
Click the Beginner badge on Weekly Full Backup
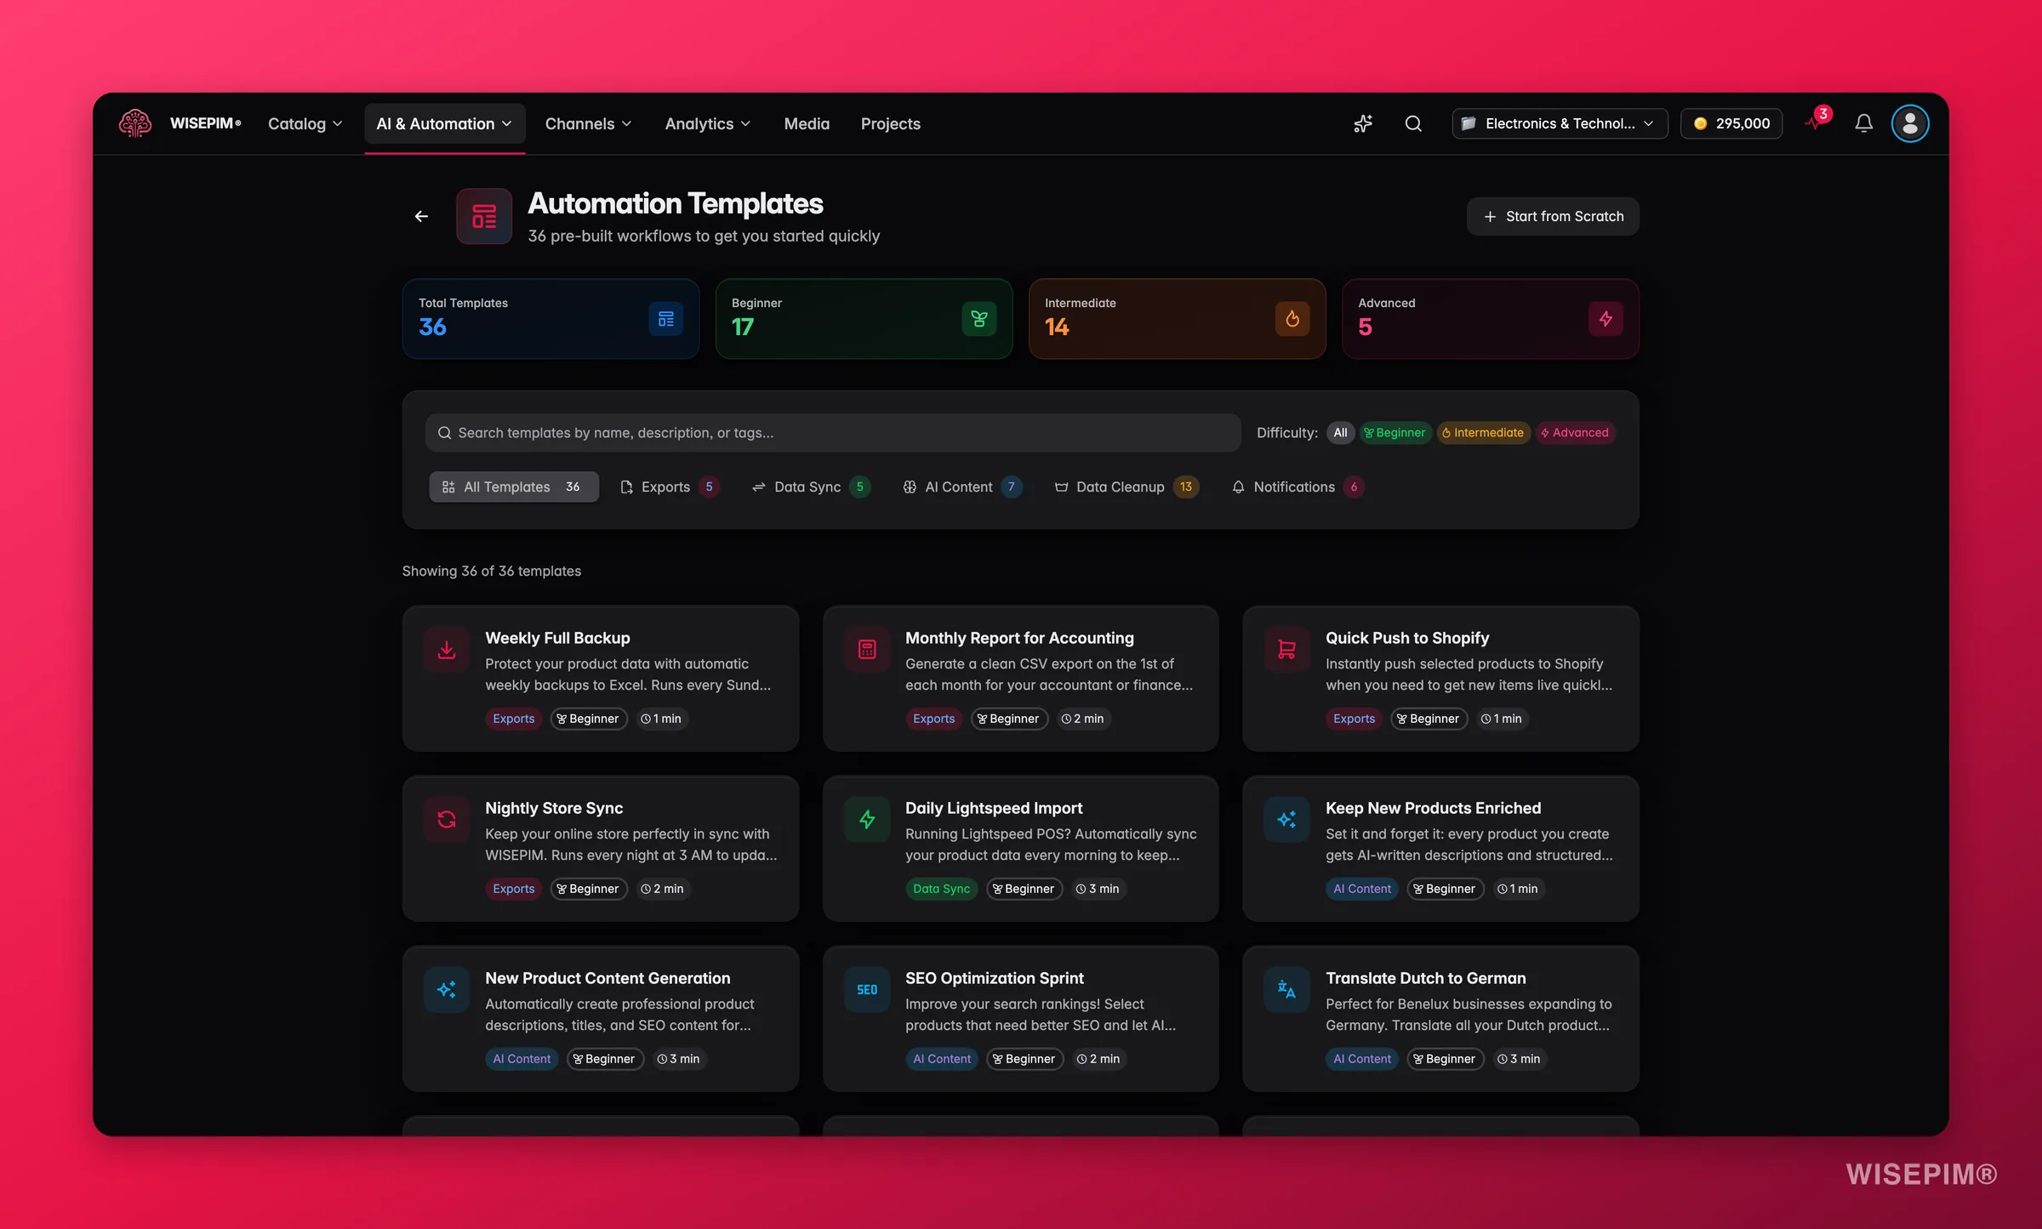coord(588,719)
